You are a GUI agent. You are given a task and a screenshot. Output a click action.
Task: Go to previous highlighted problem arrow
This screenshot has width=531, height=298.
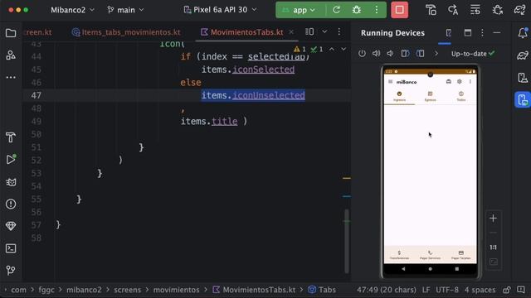(x=332, y=50)
